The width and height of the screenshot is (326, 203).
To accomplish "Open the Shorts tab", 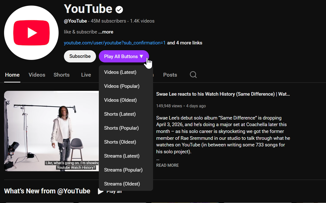I will [x=62, y=75].
